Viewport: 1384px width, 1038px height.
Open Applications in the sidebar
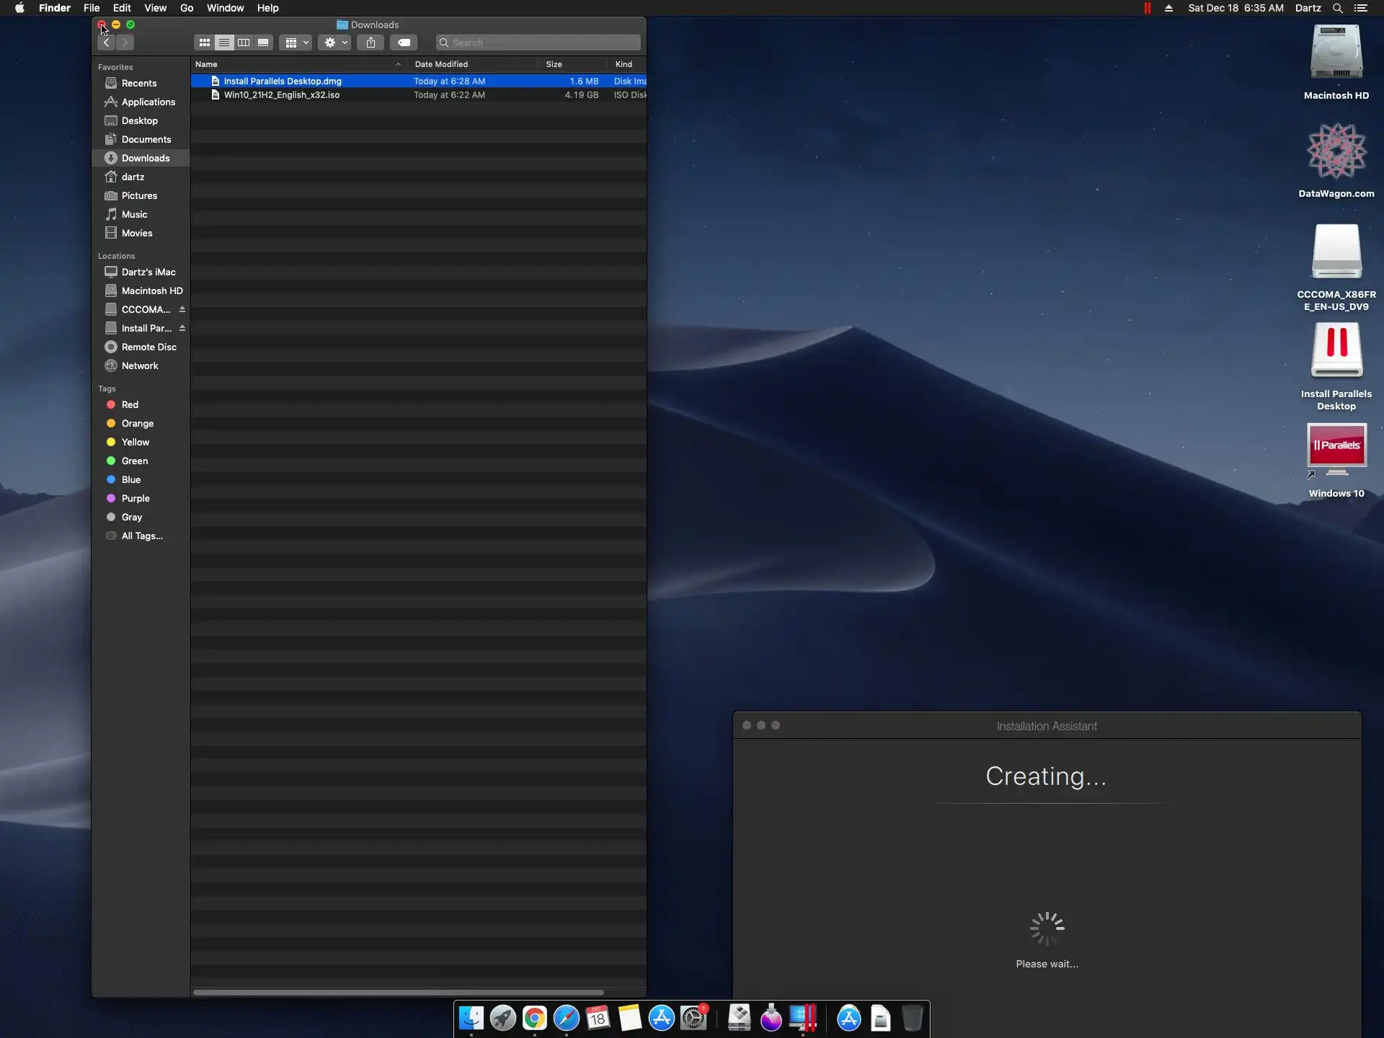pyautogui.click(x=148, y=102)
